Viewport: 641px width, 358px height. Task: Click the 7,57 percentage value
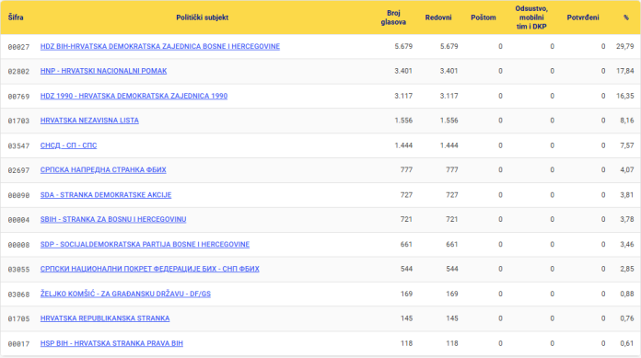(627, 145)
